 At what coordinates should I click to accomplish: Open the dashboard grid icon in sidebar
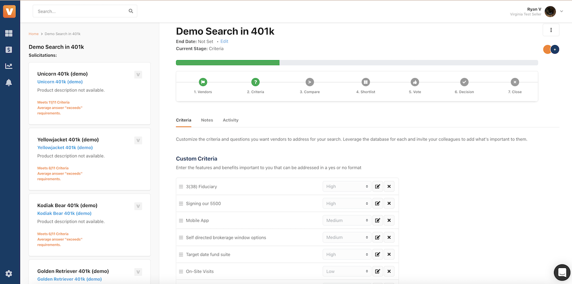[x=9, y=33]
